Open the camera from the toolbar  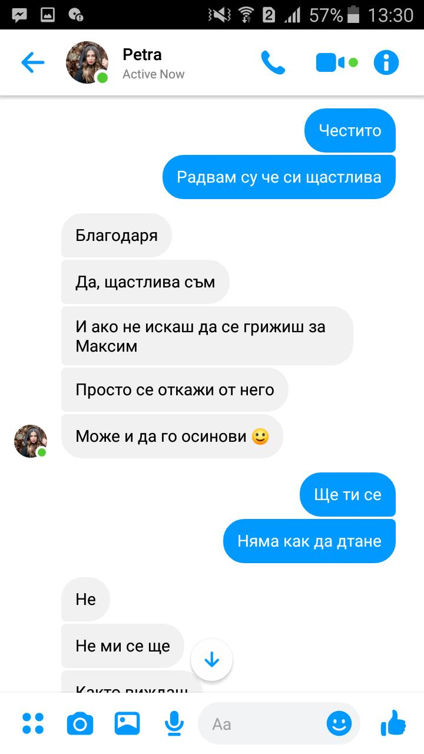click(80, 723)
